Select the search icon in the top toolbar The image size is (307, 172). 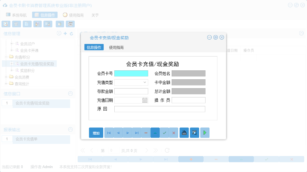click(x=6, y=24)
